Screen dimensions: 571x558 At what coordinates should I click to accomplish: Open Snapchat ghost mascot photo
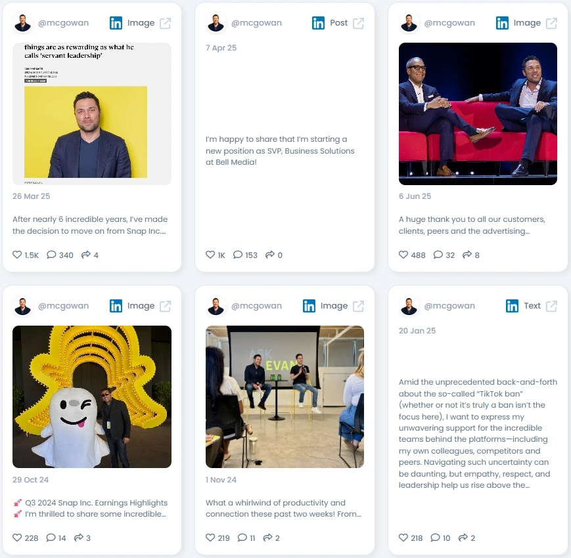pyautogui.click(x=92, y=397)
